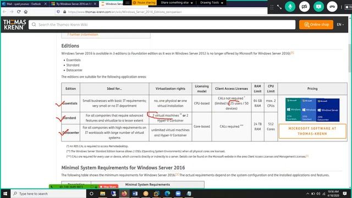This screenshot has width=352, height=198.
Task: Click the footnote reference after the Editions paragraph
Action: [292, 53]
